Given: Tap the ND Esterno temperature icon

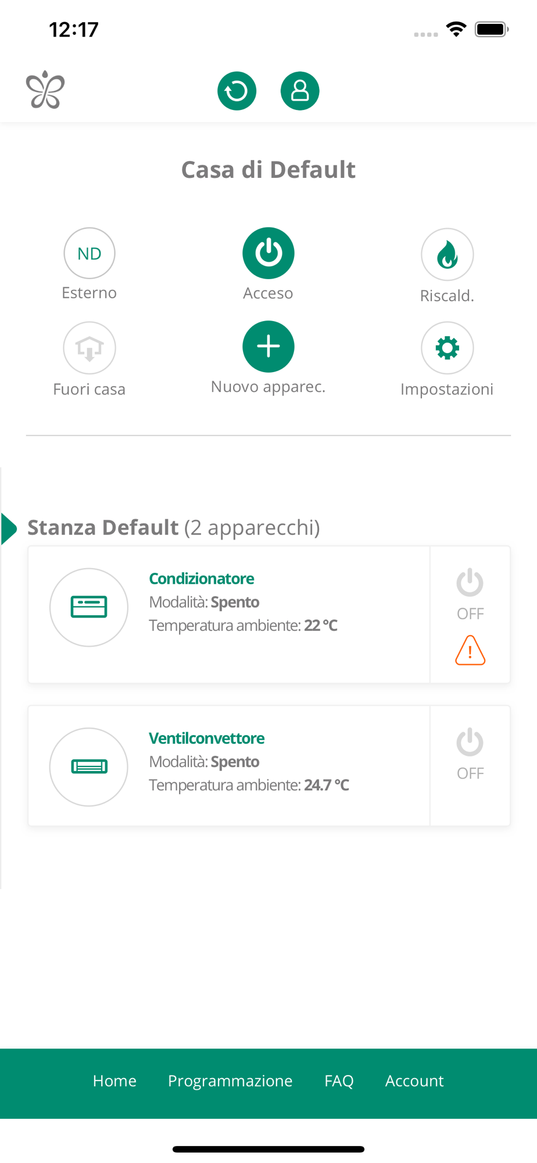Looking at the screenshot, I should [x=90, y=254].
